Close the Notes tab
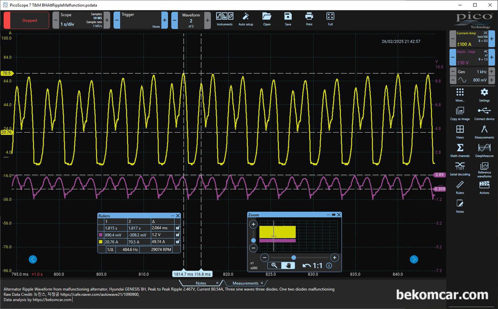 point(217,283)
